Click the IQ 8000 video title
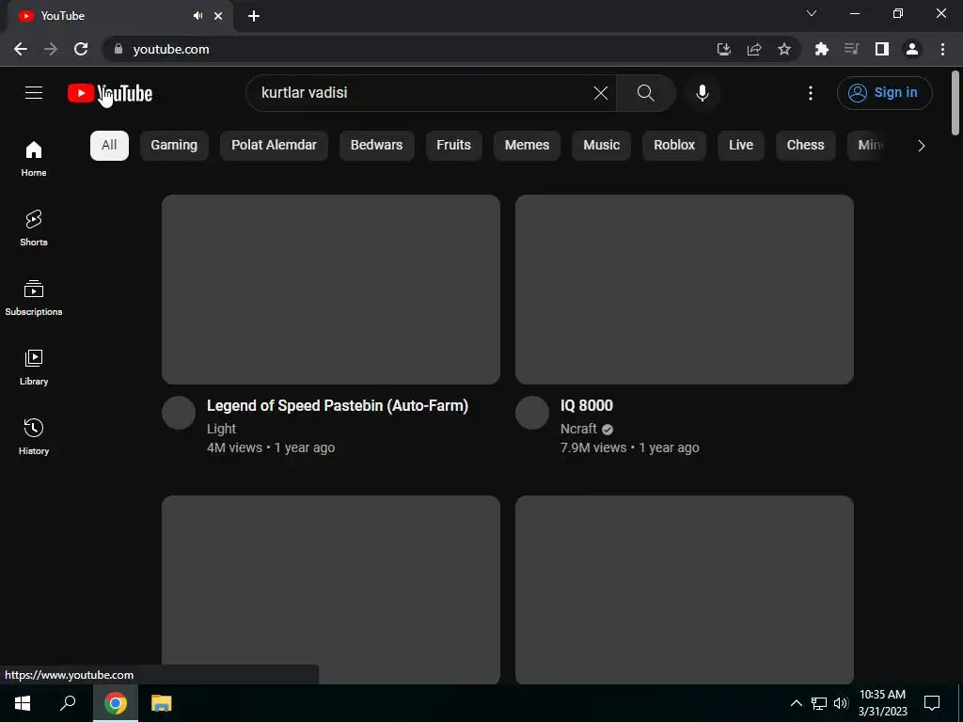963x722 pixels. point(587,406)
